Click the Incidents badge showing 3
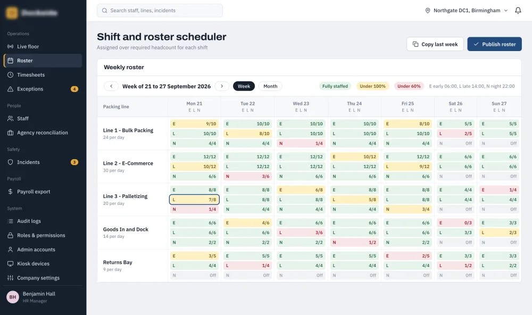This screenshot has height=315, width=532. [74, 162]
